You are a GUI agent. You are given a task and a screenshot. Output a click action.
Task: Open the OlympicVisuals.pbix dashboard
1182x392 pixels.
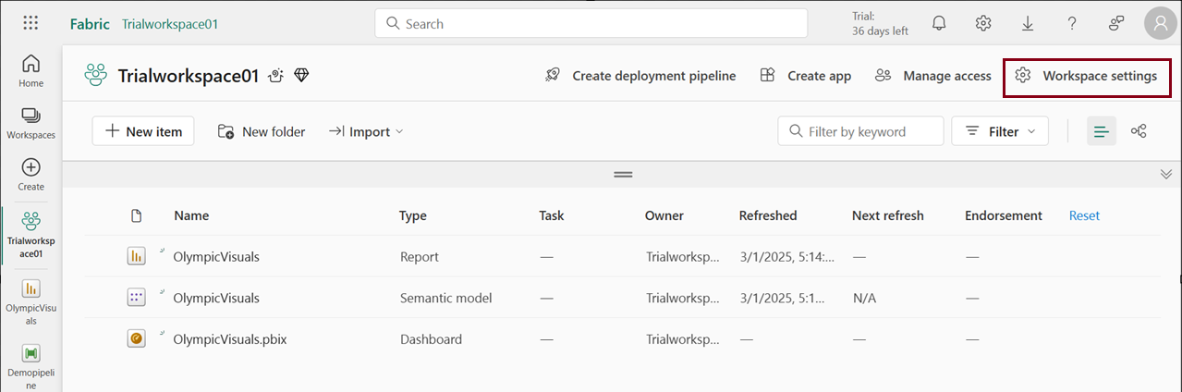click(x=230, y=339)
